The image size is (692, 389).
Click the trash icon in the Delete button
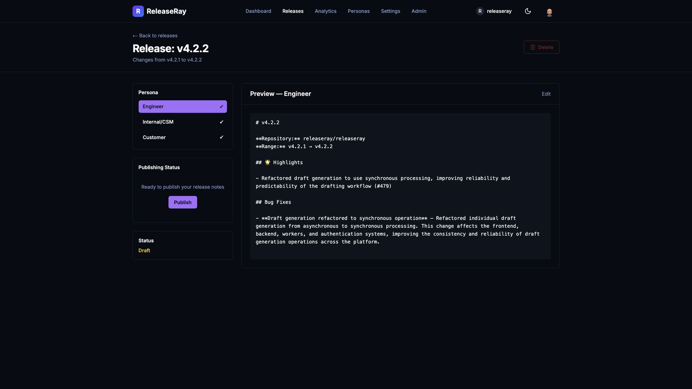[x=532, y=47]
